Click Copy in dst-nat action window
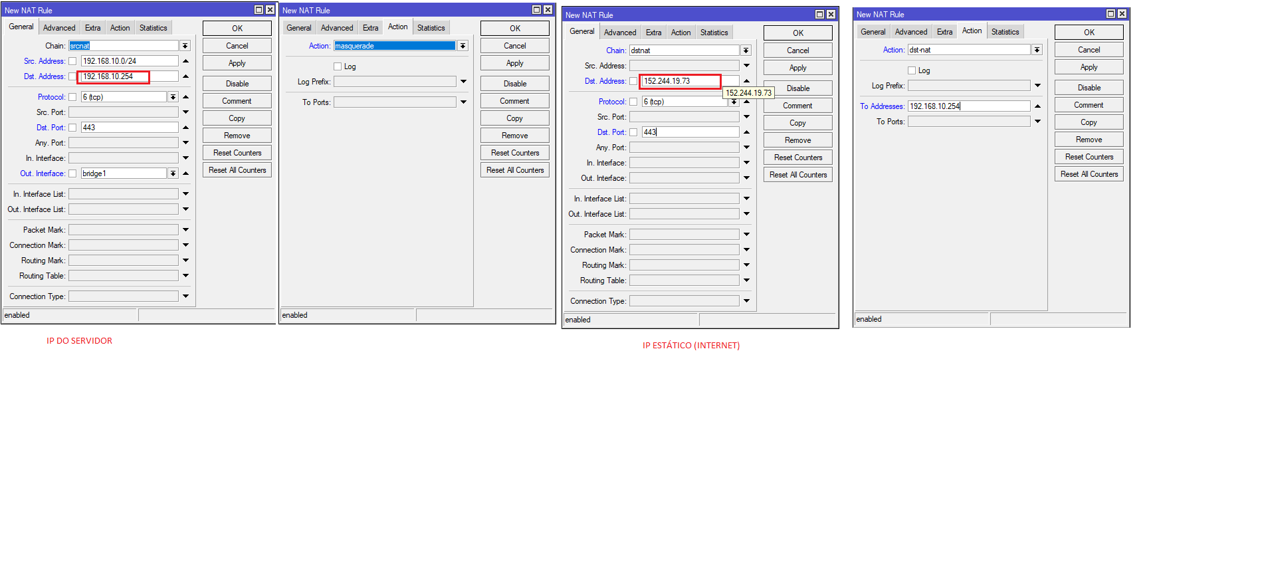This screenshot has width=1266, height=569. click(1089, 122)
